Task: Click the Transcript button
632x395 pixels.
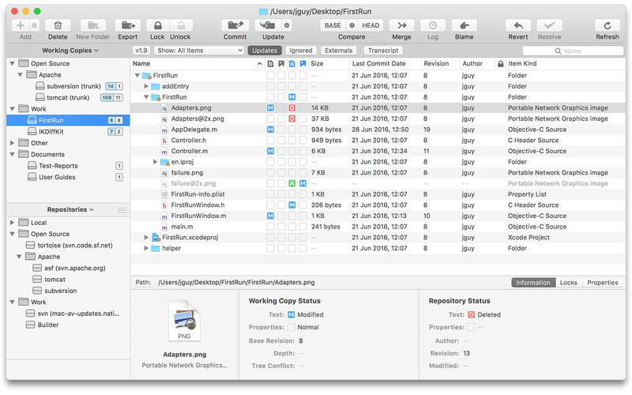Action: 382,51
